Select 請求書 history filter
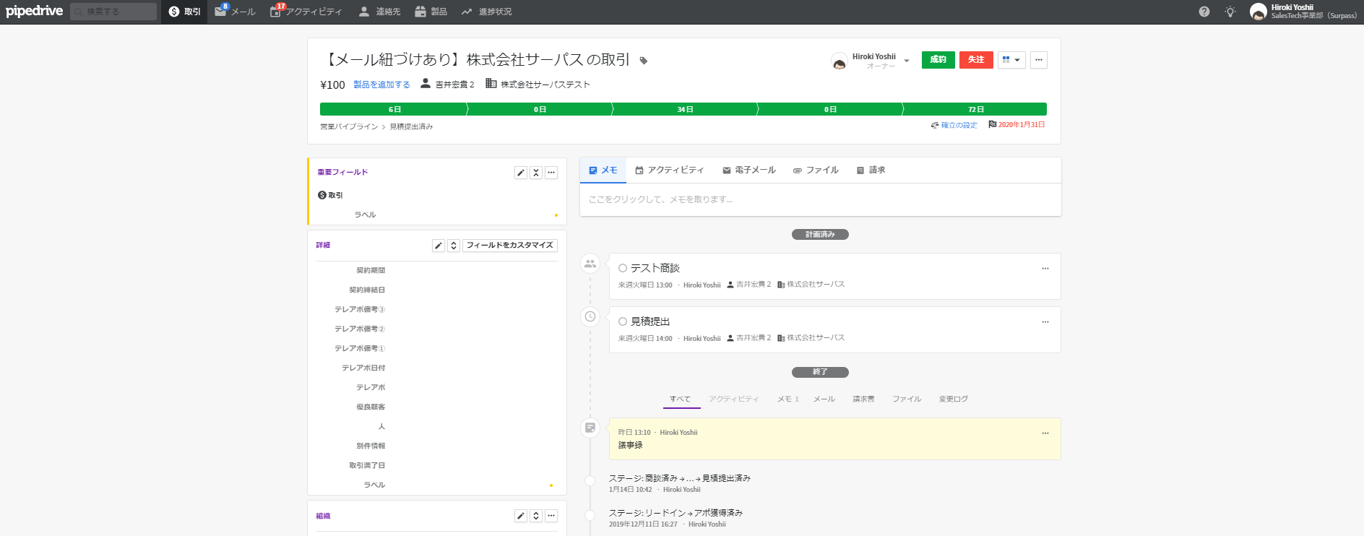Screen dimensions: 1364x536 863,399
